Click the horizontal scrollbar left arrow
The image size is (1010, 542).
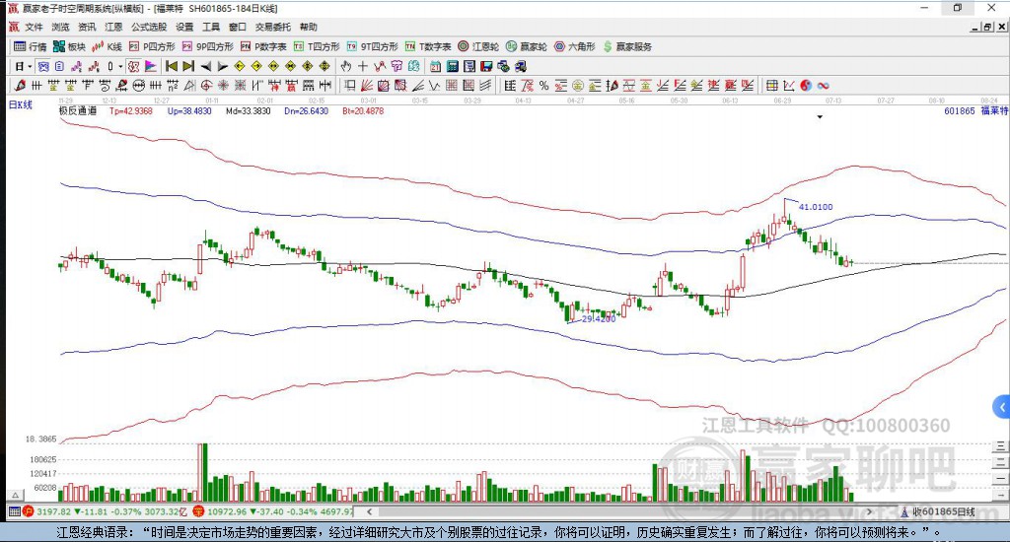pyautogui.click(x=369, y=511)
